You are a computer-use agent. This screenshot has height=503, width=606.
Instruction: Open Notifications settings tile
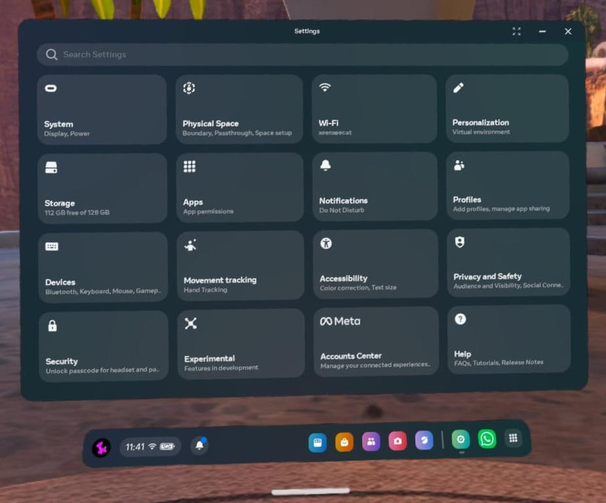[375, 187]
